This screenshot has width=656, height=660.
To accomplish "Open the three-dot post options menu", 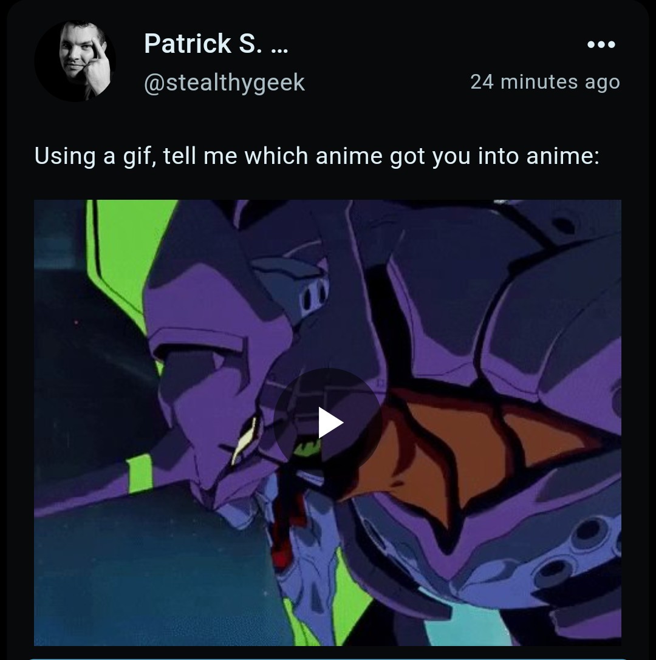I will [x=601, y=44].
